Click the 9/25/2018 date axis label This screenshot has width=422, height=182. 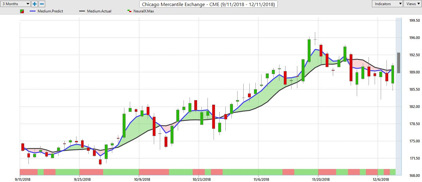[82, 179]
